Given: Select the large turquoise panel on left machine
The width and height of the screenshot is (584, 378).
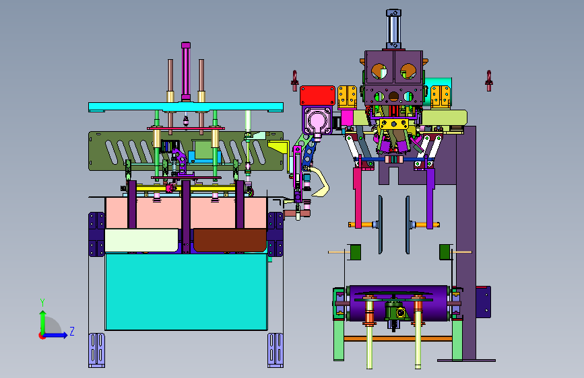Looking at the screenshot, I should click(186, 292).
